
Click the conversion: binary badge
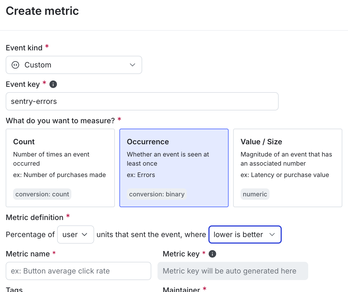point(157,194)
